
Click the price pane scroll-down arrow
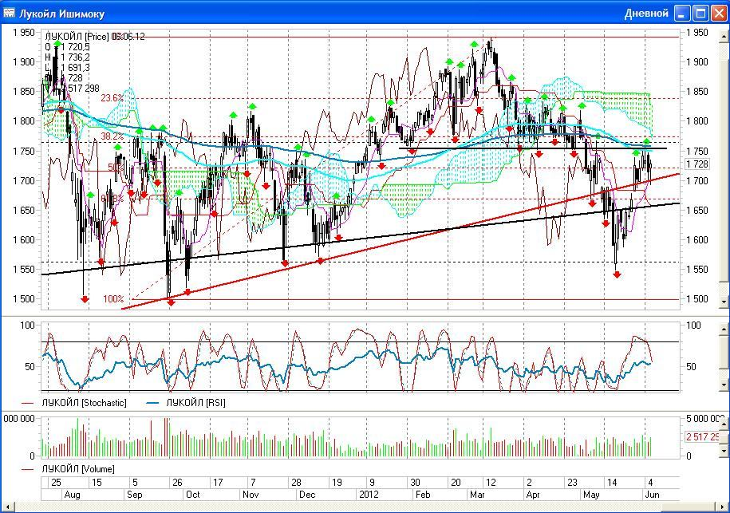pos(724,302)
